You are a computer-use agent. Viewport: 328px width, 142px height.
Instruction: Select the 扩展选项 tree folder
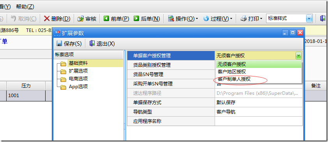click(x=78, y=71)
